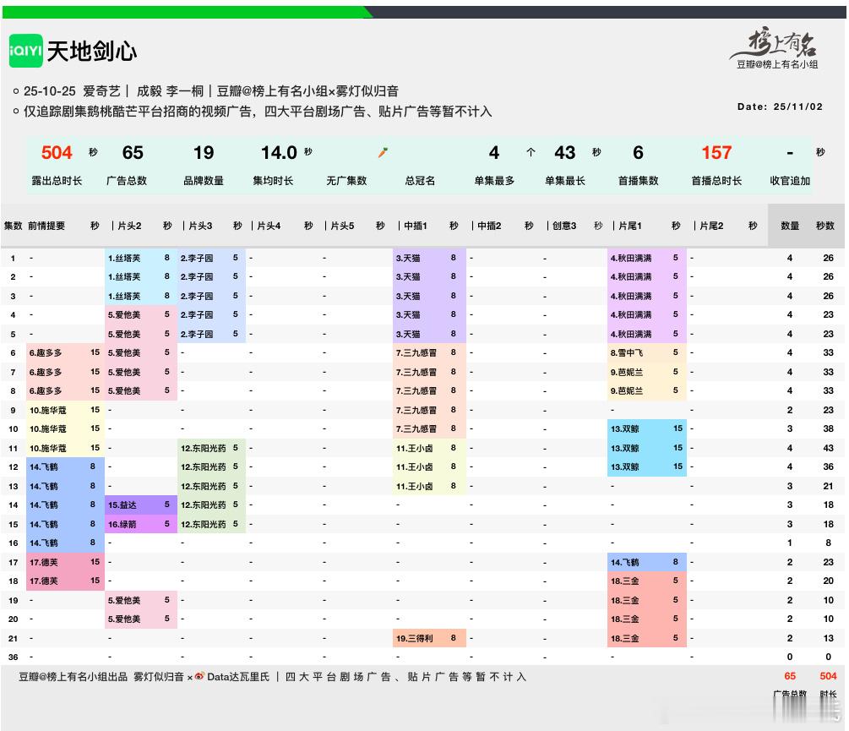Click the 片头4 column header
The image size is (849, 731).
pos(269,226)
